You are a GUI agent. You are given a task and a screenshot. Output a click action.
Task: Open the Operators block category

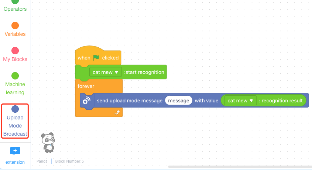tap(15, 6)
